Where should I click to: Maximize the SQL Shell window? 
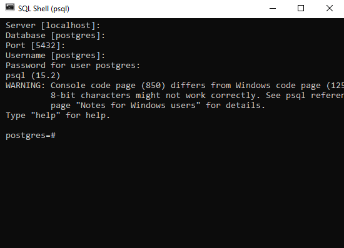point(301,9)
